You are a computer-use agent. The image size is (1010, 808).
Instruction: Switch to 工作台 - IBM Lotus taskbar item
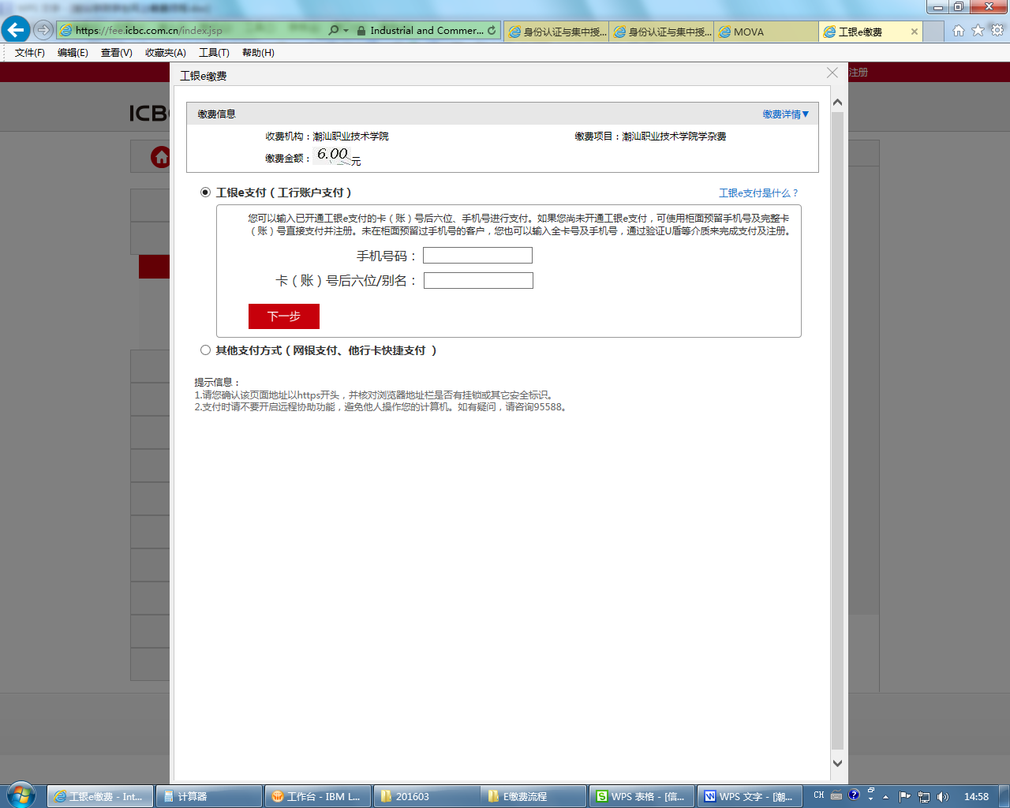point(316,796)
